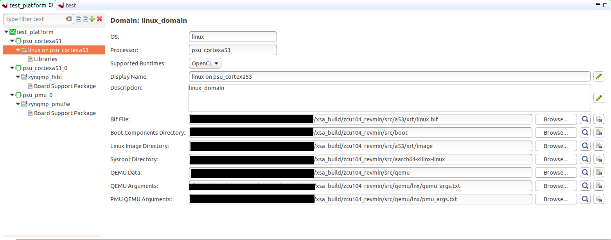Click the magnifier icon for Bif File

pos(585,119)
